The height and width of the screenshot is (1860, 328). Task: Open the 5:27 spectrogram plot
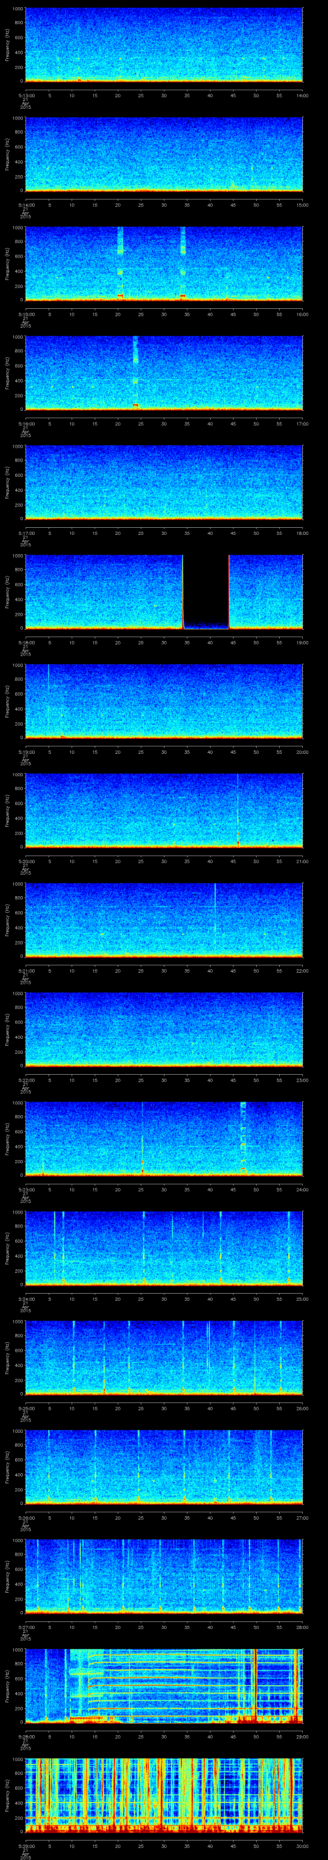point(164,1576)
